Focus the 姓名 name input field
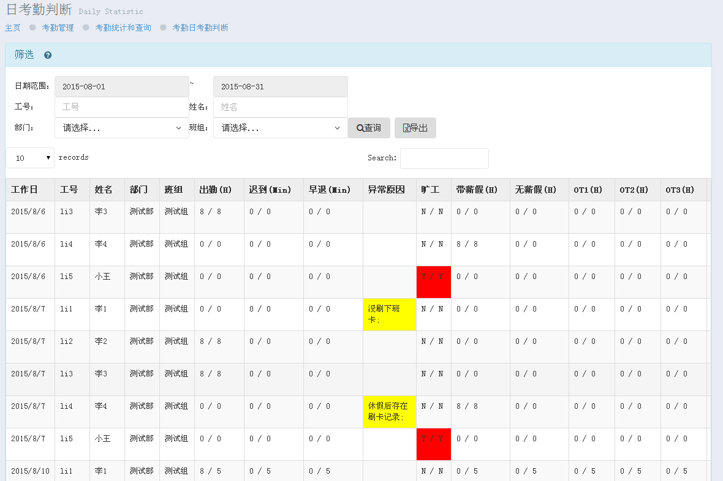 [x=281, y=107]
